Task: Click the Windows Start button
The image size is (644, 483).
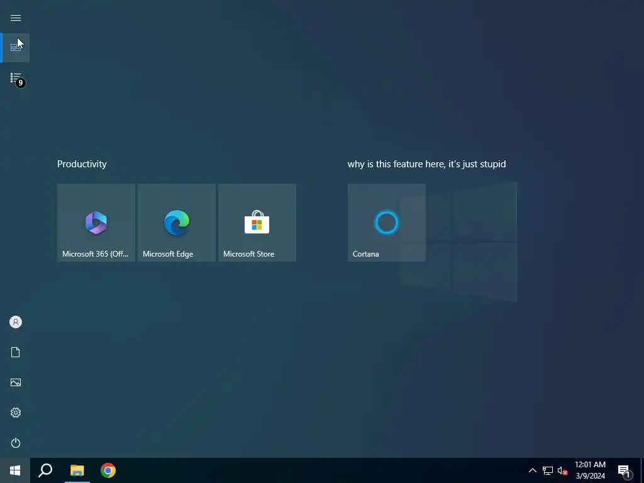Action: 15,470
